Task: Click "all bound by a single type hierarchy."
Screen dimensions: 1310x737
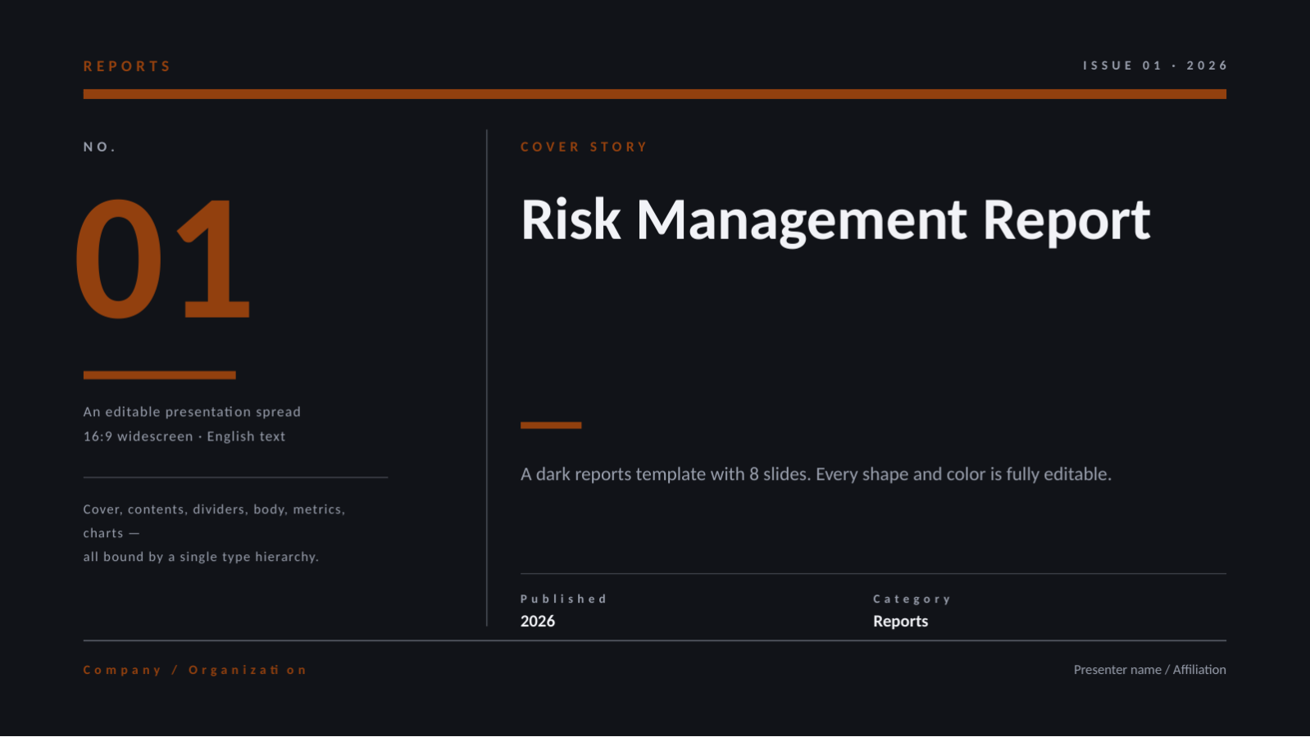Action: (201, 557)
